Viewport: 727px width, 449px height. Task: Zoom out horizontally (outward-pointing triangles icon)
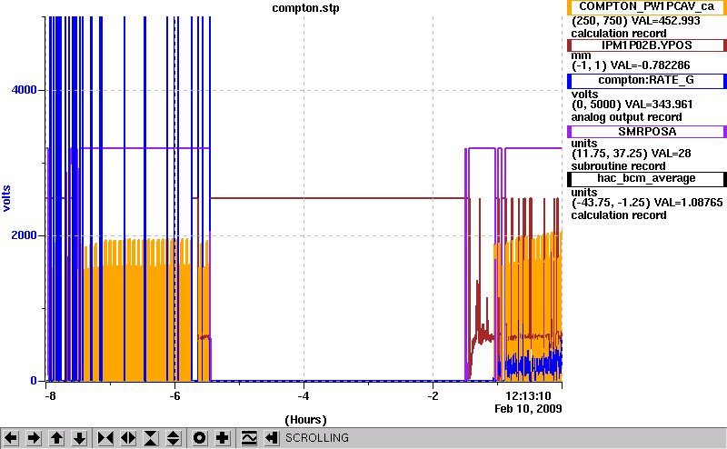[x=128, y=438]
